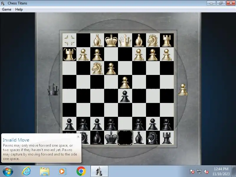Select the gold rook in the board corner
The image size is (236, 177).
pos(167,41)
